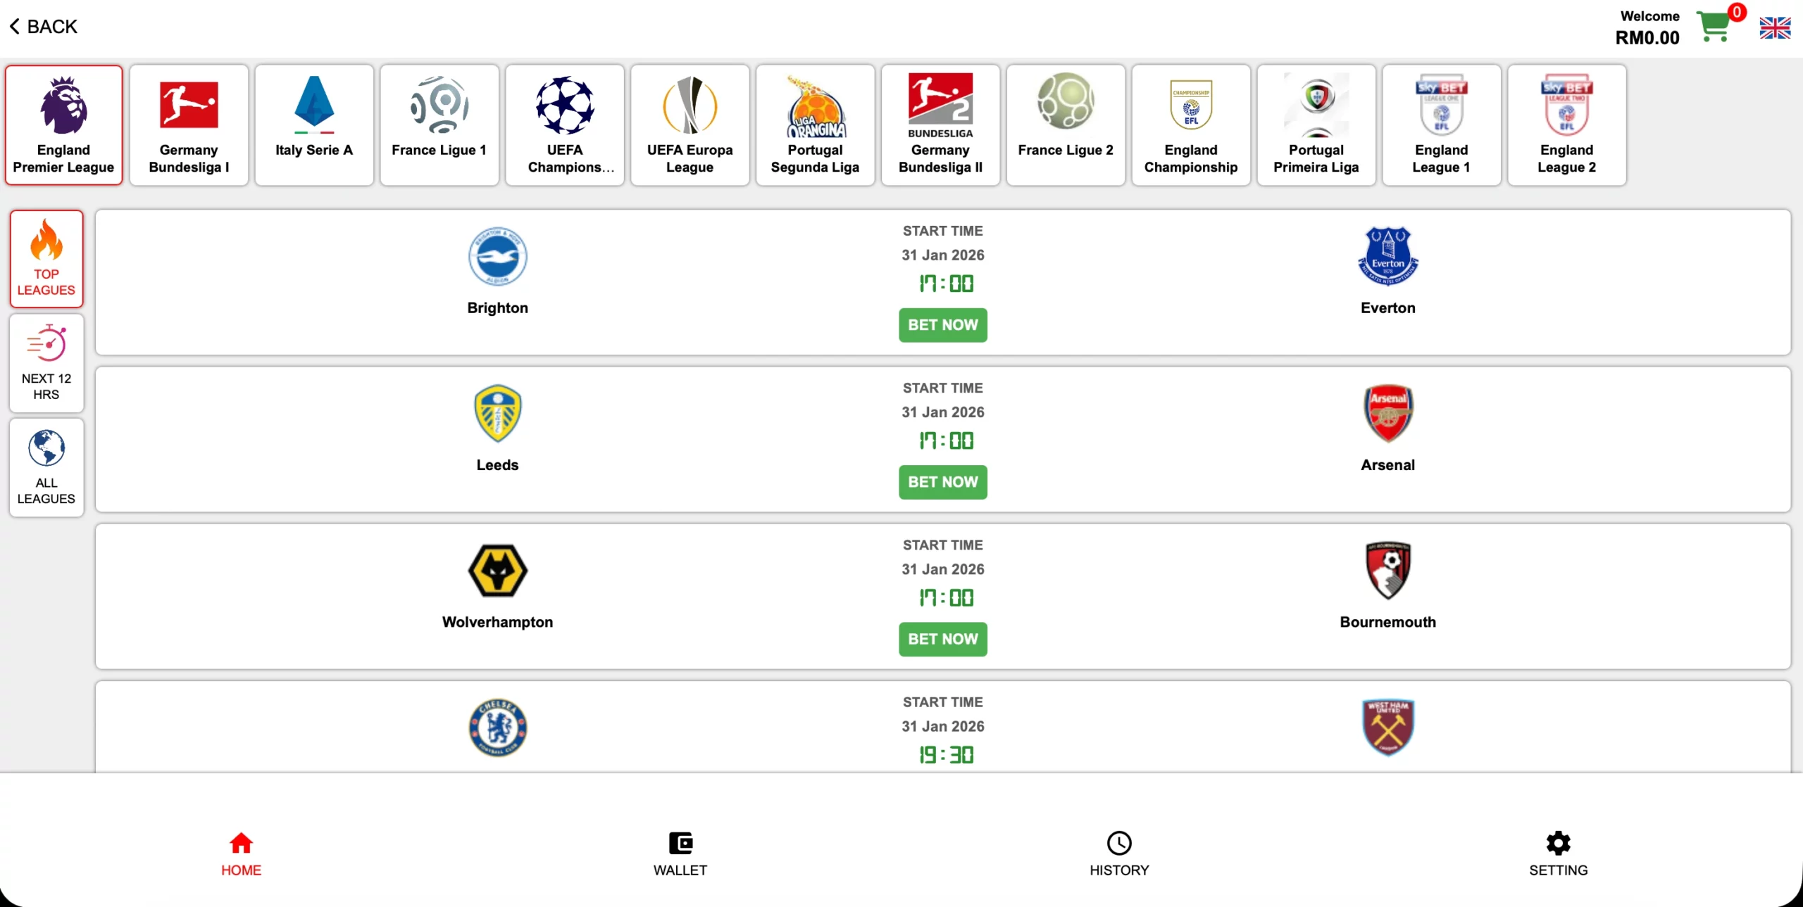Select the Top Leagues flame filter

[46, 258]
